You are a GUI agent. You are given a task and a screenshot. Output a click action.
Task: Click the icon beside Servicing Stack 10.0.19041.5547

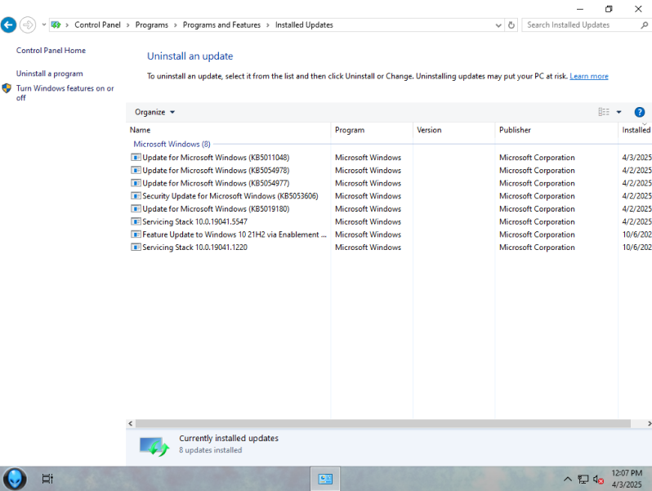point(136,221)
